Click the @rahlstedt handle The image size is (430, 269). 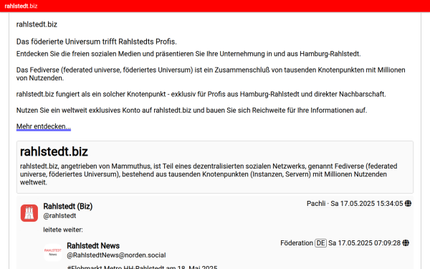tap(59, 216)
